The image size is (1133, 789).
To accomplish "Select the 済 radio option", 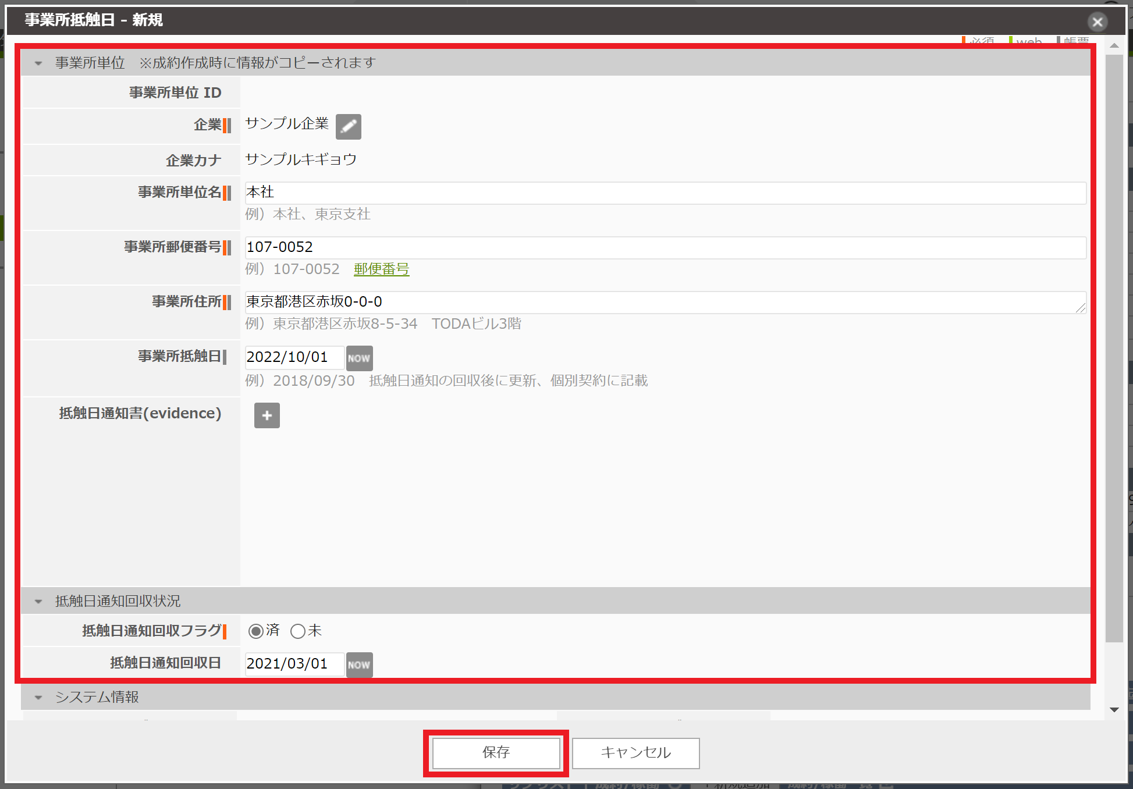I will (255, 631).
